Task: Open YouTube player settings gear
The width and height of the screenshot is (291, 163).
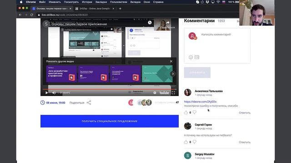Action: coord(155,93)
